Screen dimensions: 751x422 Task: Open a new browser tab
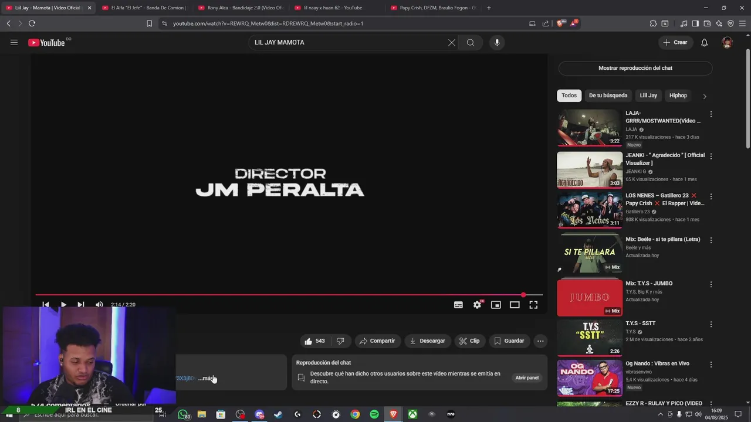click(x=489, y=8)
